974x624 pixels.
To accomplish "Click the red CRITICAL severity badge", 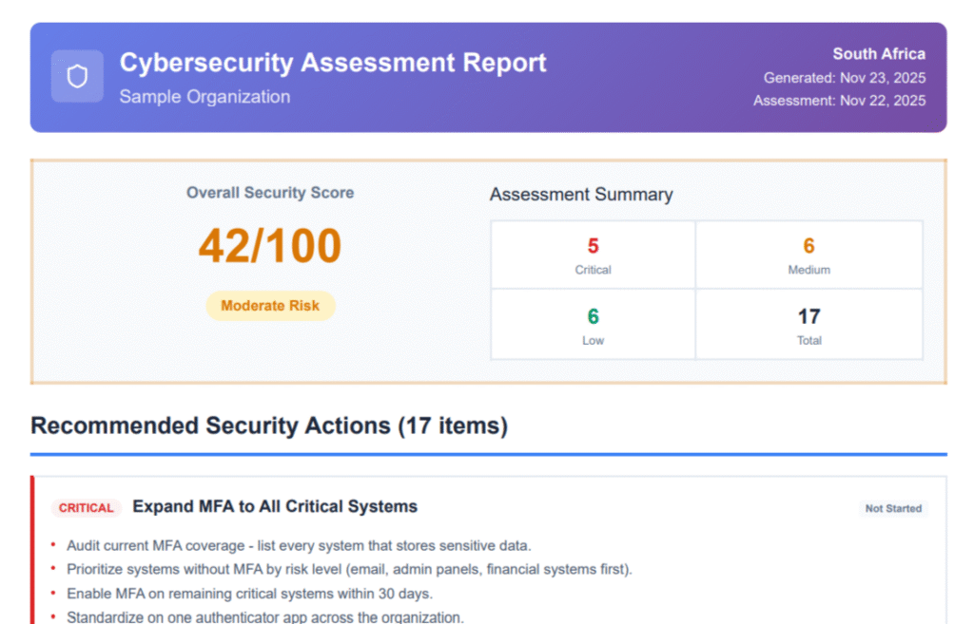I will [87, 508].
